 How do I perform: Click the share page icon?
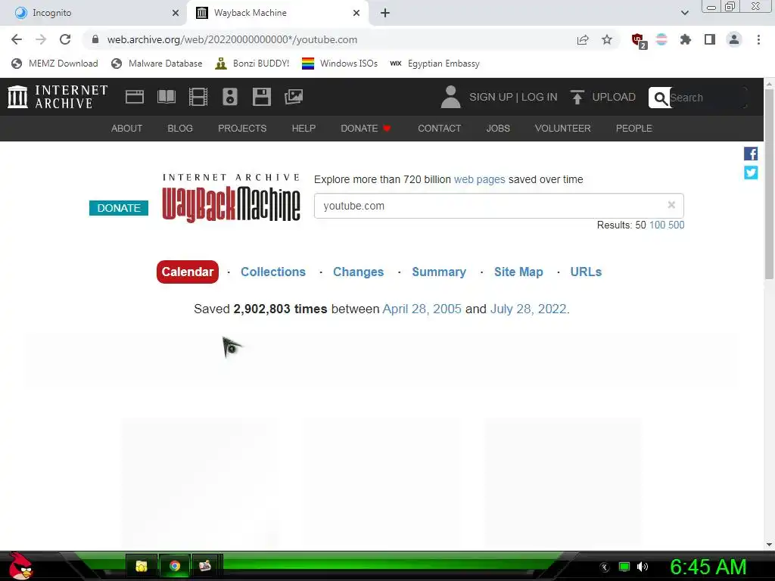pos(583,39)
